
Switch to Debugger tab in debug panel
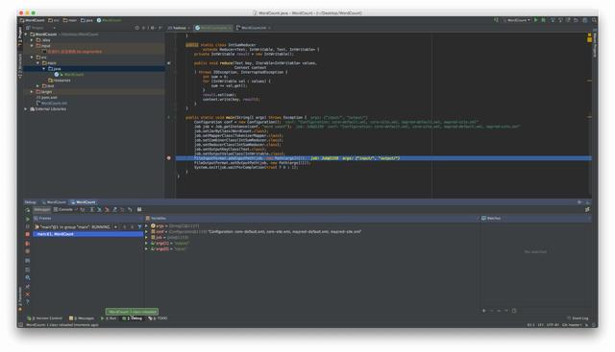tap(41, 210)
